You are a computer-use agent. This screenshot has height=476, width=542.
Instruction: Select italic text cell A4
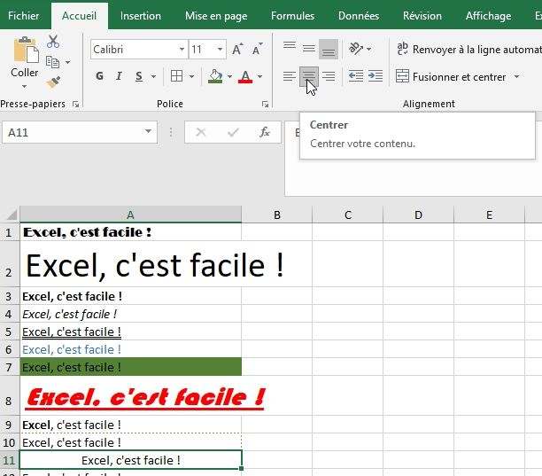pyautogui.click(x=131, y=314)
